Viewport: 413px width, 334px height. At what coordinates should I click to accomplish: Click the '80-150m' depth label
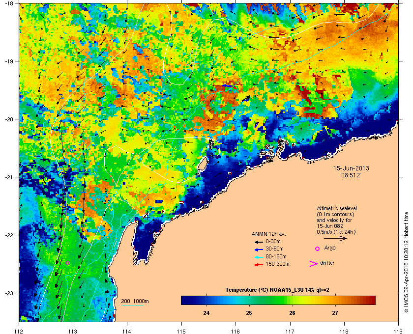point(276,256)
